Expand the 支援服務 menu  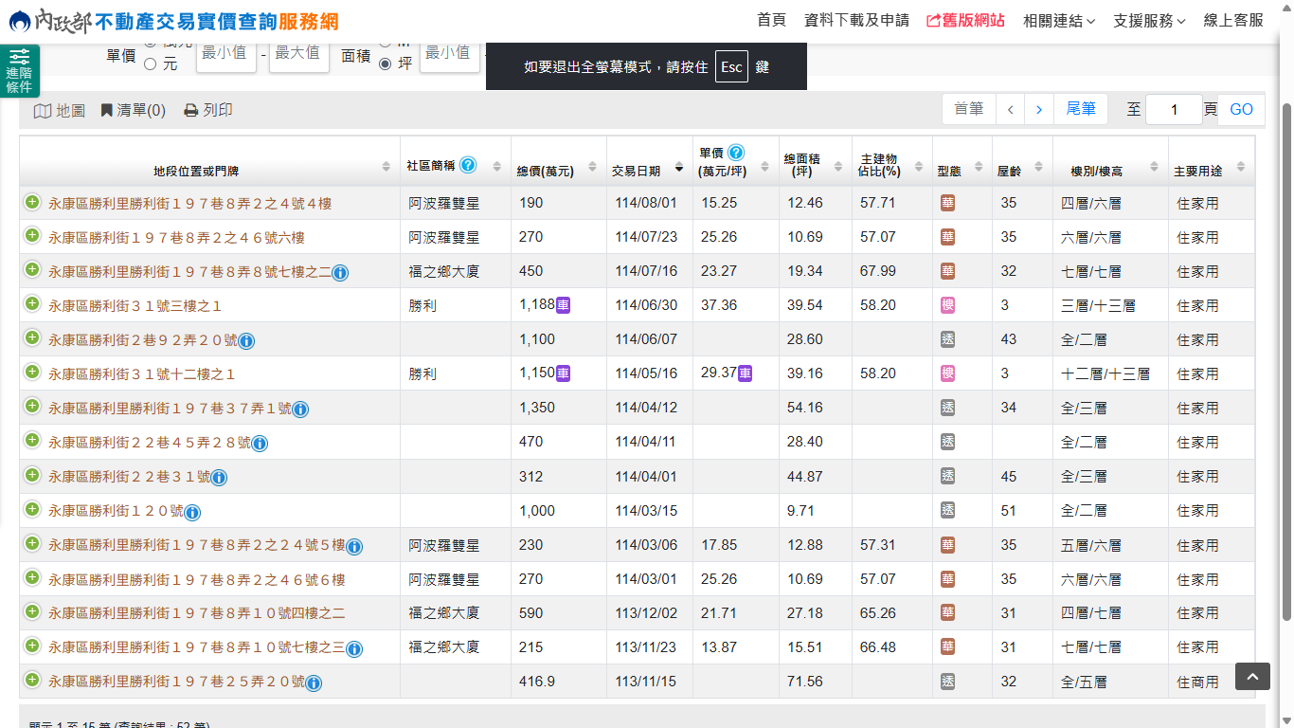1149,20
